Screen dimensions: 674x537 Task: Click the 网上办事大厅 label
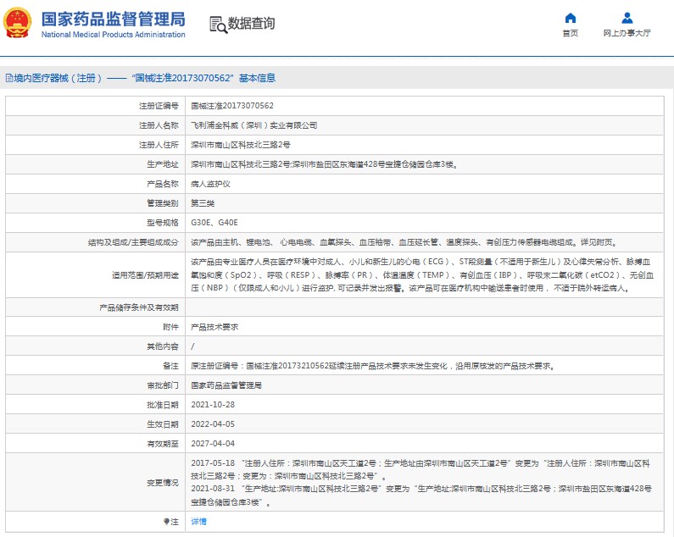tap(627, 33)
